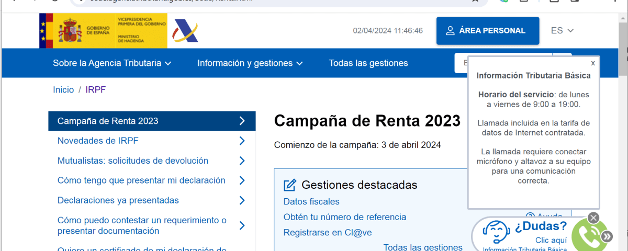Image resolution: width=628 pixels, height=251 pixels.
Task: Select Campaña de Renta 2023 in the sidebar
Action: 152,121
